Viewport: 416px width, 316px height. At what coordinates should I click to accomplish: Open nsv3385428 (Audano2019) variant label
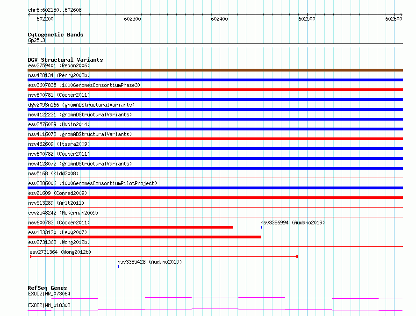[x=150, y=262]
